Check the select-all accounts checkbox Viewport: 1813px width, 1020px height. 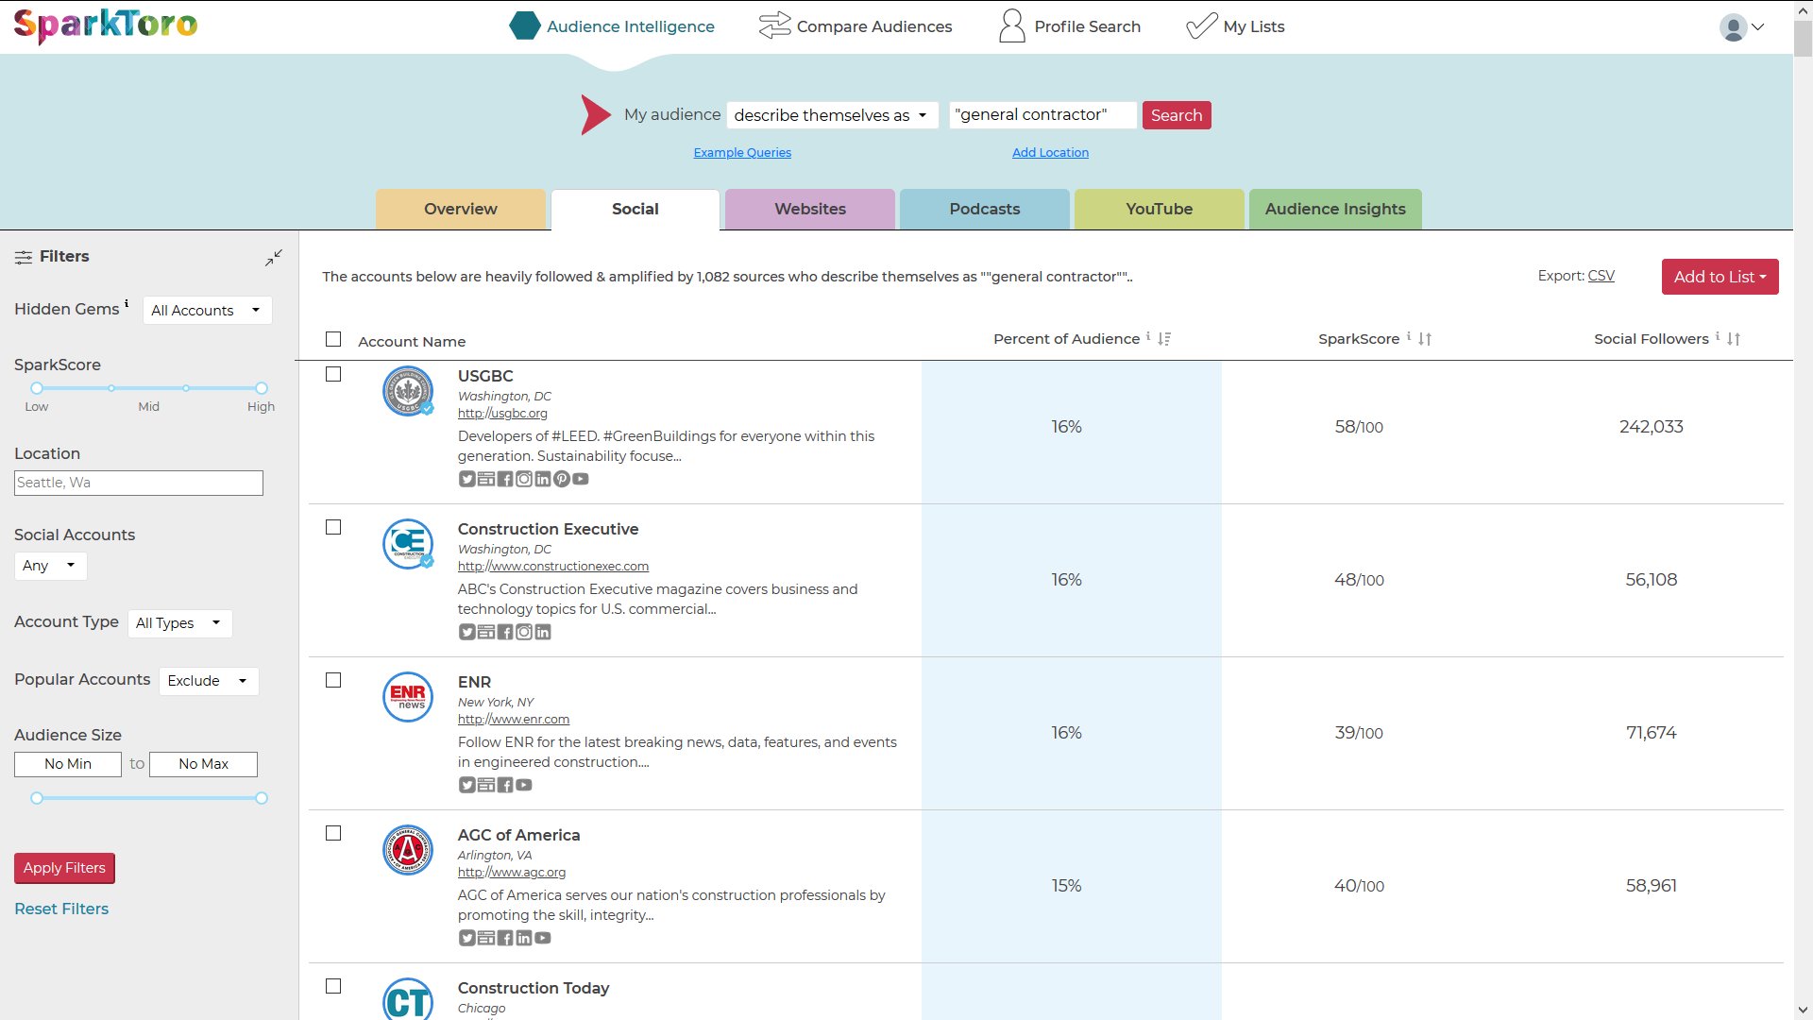[333, 339]
